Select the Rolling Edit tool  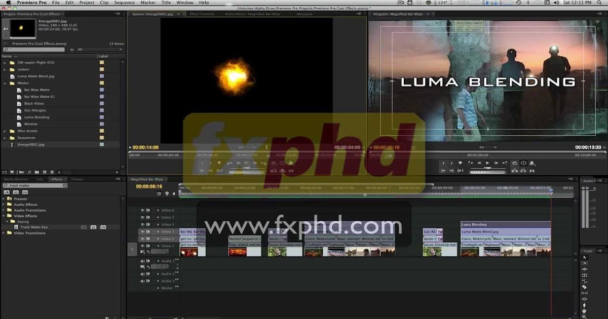[x=585, y=275]
